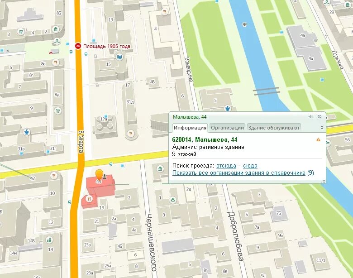Click building label 14Б

[31, 241]
